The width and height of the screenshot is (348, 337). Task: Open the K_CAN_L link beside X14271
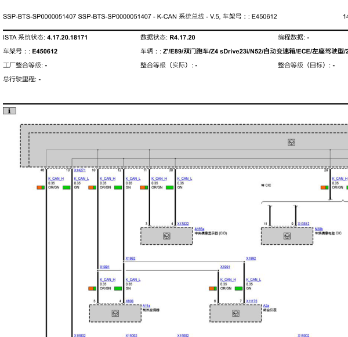81,179
